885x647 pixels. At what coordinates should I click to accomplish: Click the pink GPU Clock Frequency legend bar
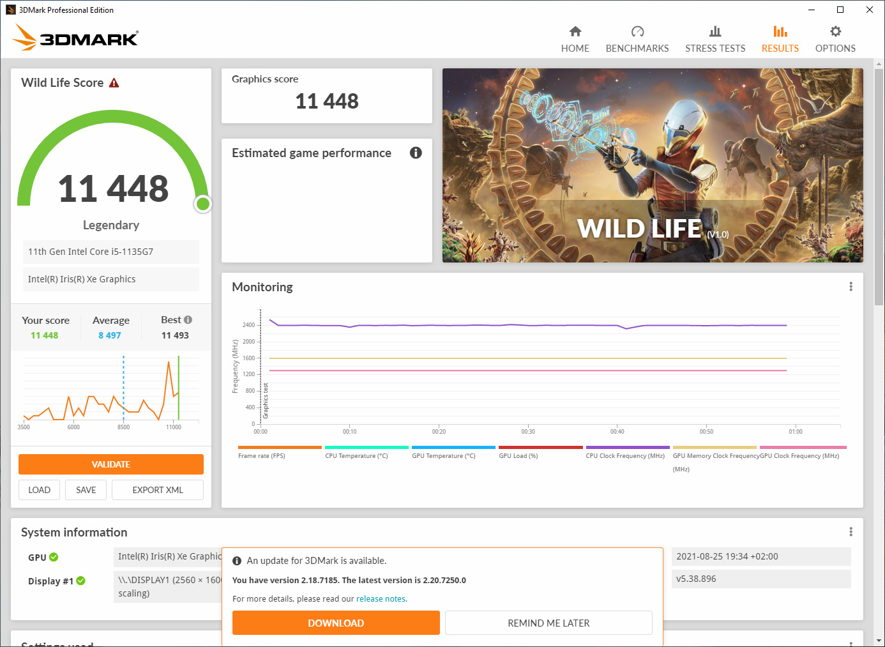coord(803,448)
